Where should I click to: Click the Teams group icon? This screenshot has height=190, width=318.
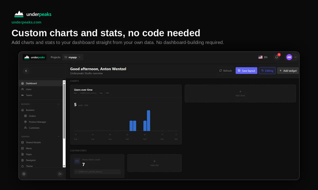tap(23, 95)
